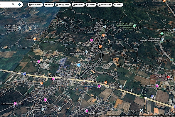This screenshot has width=175, height=117.
Task: Select the Camillian Social Center pin
Action: (19, 28)
